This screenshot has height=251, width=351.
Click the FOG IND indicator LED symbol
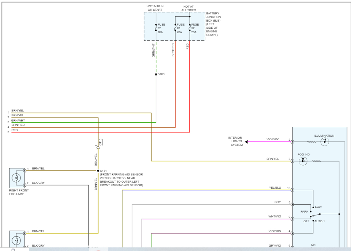[303, 161]
